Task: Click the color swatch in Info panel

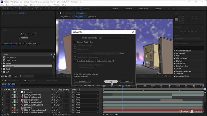Action: tap(176, 19)
